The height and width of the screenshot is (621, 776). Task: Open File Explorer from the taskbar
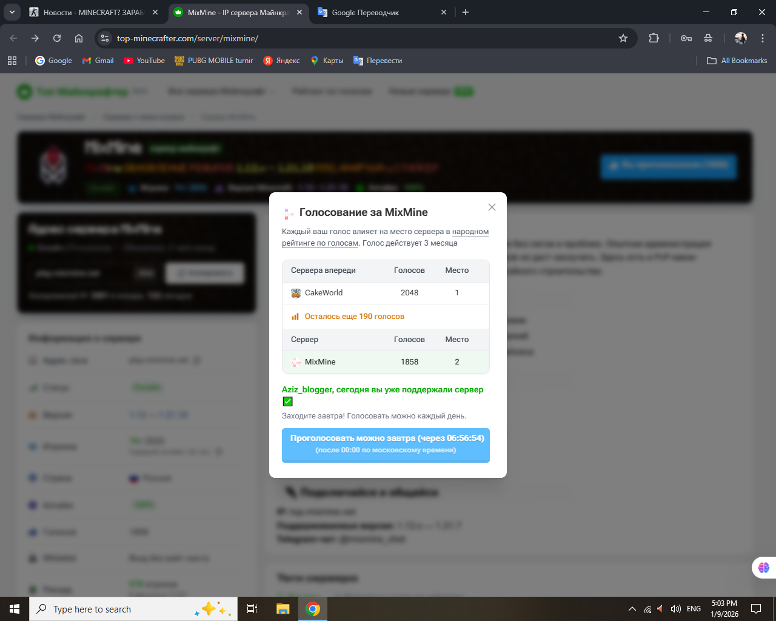[x=283, y=609]
